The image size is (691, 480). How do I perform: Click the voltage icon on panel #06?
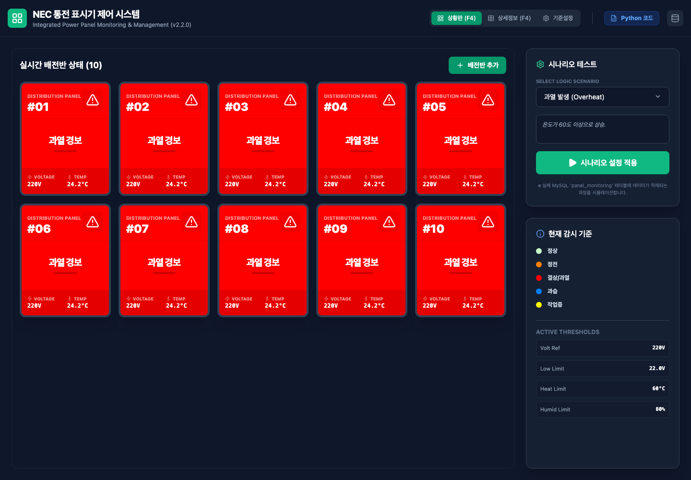[x=30, y=299]
